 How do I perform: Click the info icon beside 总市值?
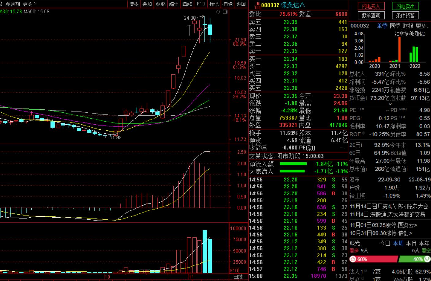point(366,169)
